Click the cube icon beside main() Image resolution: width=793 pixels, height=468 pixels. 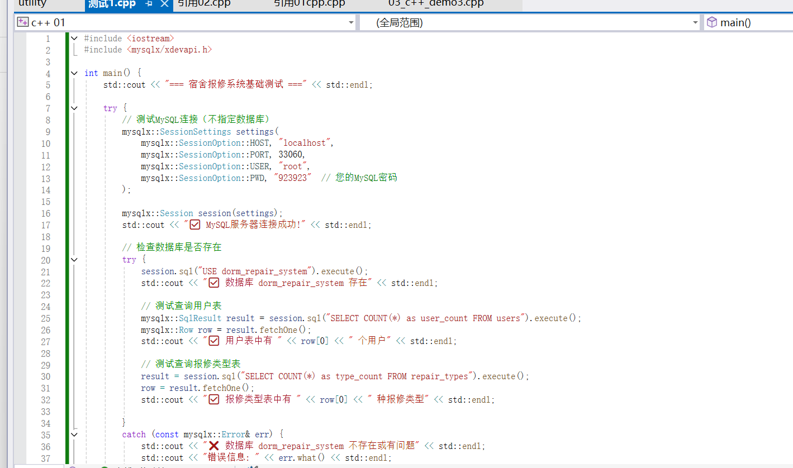712,22
